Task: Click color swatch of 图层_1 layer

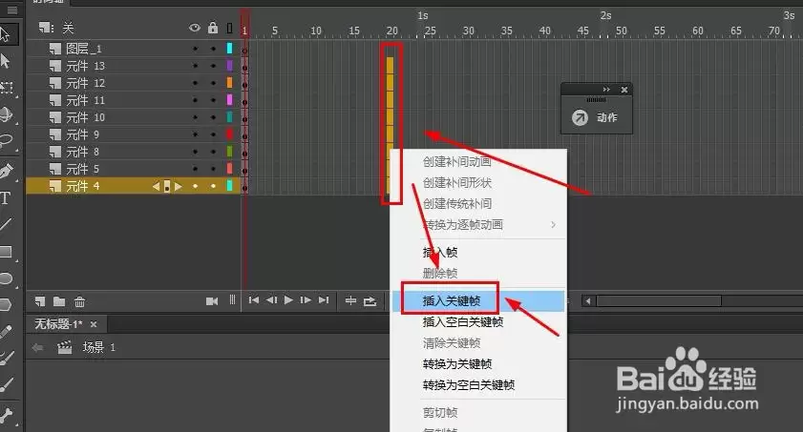Action: pos(229,49)
